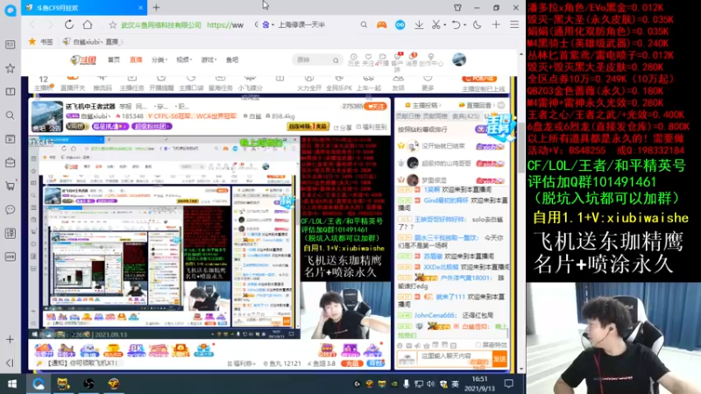Open Douyu history clock icon
Image resolution: width=701 pixels, height=394 pixels.
(354, 60)
